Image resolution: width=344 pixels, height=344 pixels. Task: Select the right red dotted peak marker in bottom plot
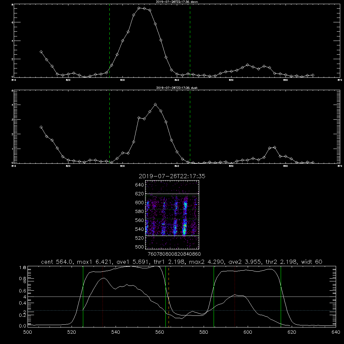coord(235,297)
